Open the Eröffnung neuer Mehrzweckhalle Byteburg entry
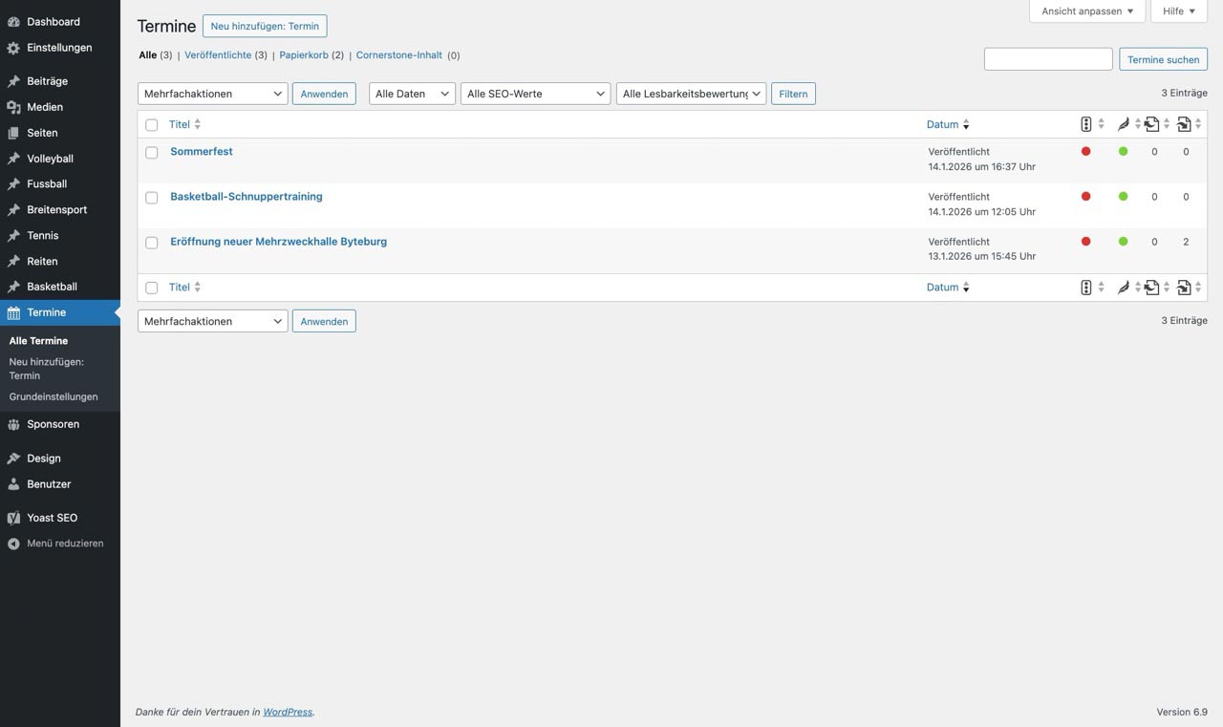The width and height of the screenshot is (1223, 727). point(278,242)
